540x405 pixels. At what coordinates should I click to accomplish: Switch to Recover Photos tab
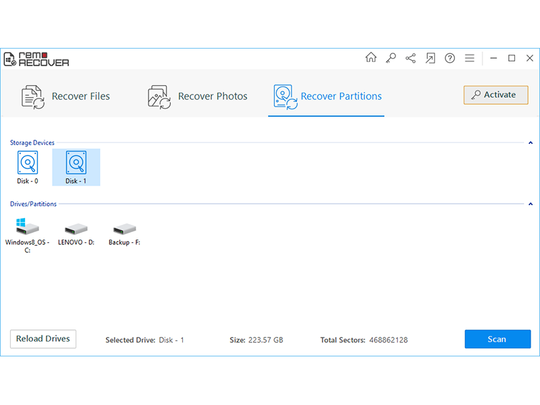tap(197, 97)
